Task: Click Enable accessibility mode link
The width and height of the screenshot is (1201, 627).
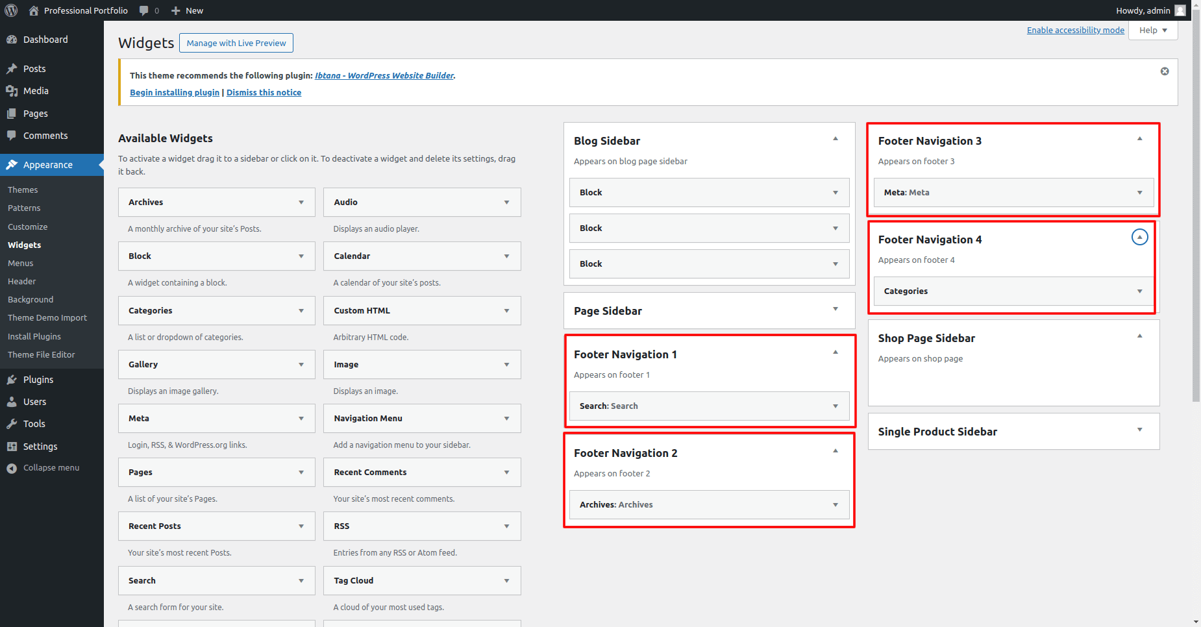Action: click(1075, 31)
